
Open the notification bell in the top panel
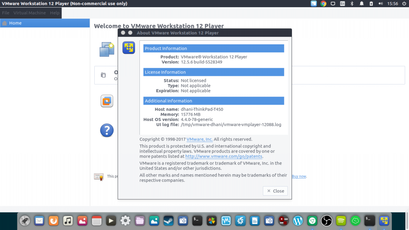[x=361, y=4]
